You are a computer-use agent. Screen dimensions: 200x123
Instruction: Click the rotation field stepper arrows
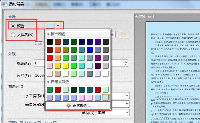(x=126, y=63)
